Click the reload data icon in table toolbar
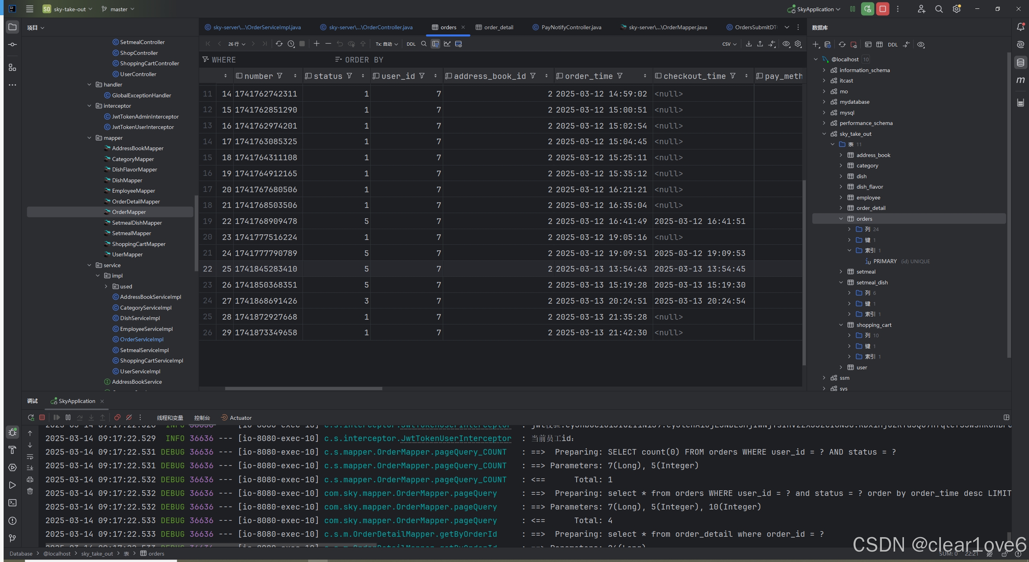This screenshot has height=562, width=1029. 279,44
